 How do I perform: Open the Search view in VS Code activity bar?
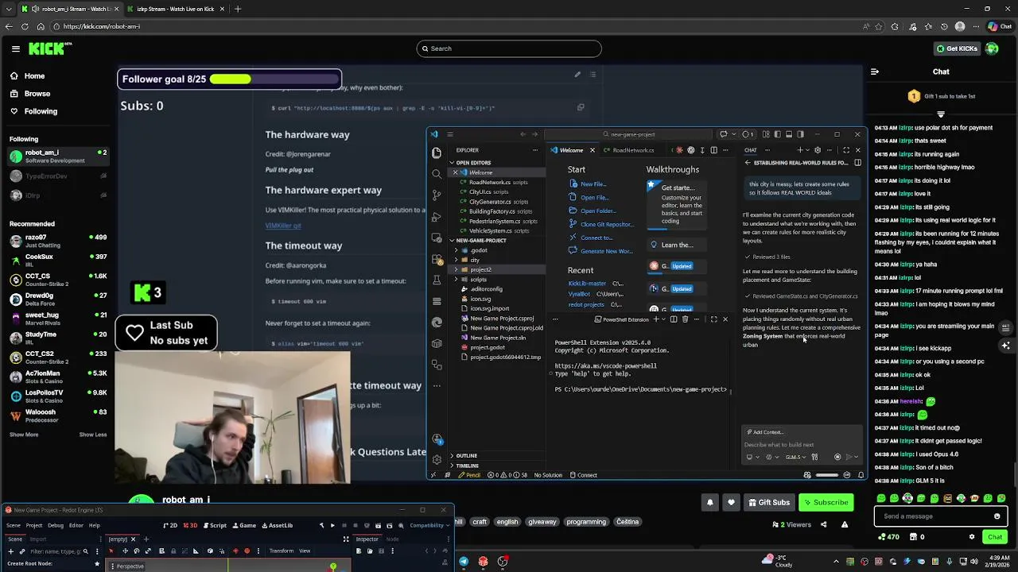437,174
